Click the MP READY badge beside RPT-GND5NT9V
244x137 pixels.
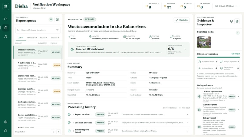click(90, 19)
